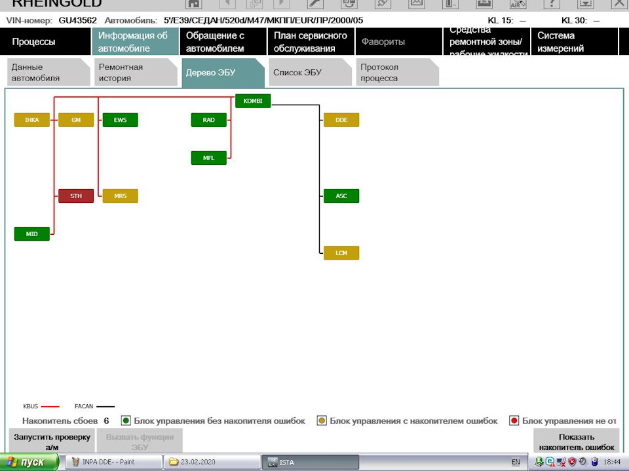The height and width of the screenshot is (471, 629).
Task: Switch to the Дерево ЭБУ tab
Action: pyautogui.click(x=223, y=73)
